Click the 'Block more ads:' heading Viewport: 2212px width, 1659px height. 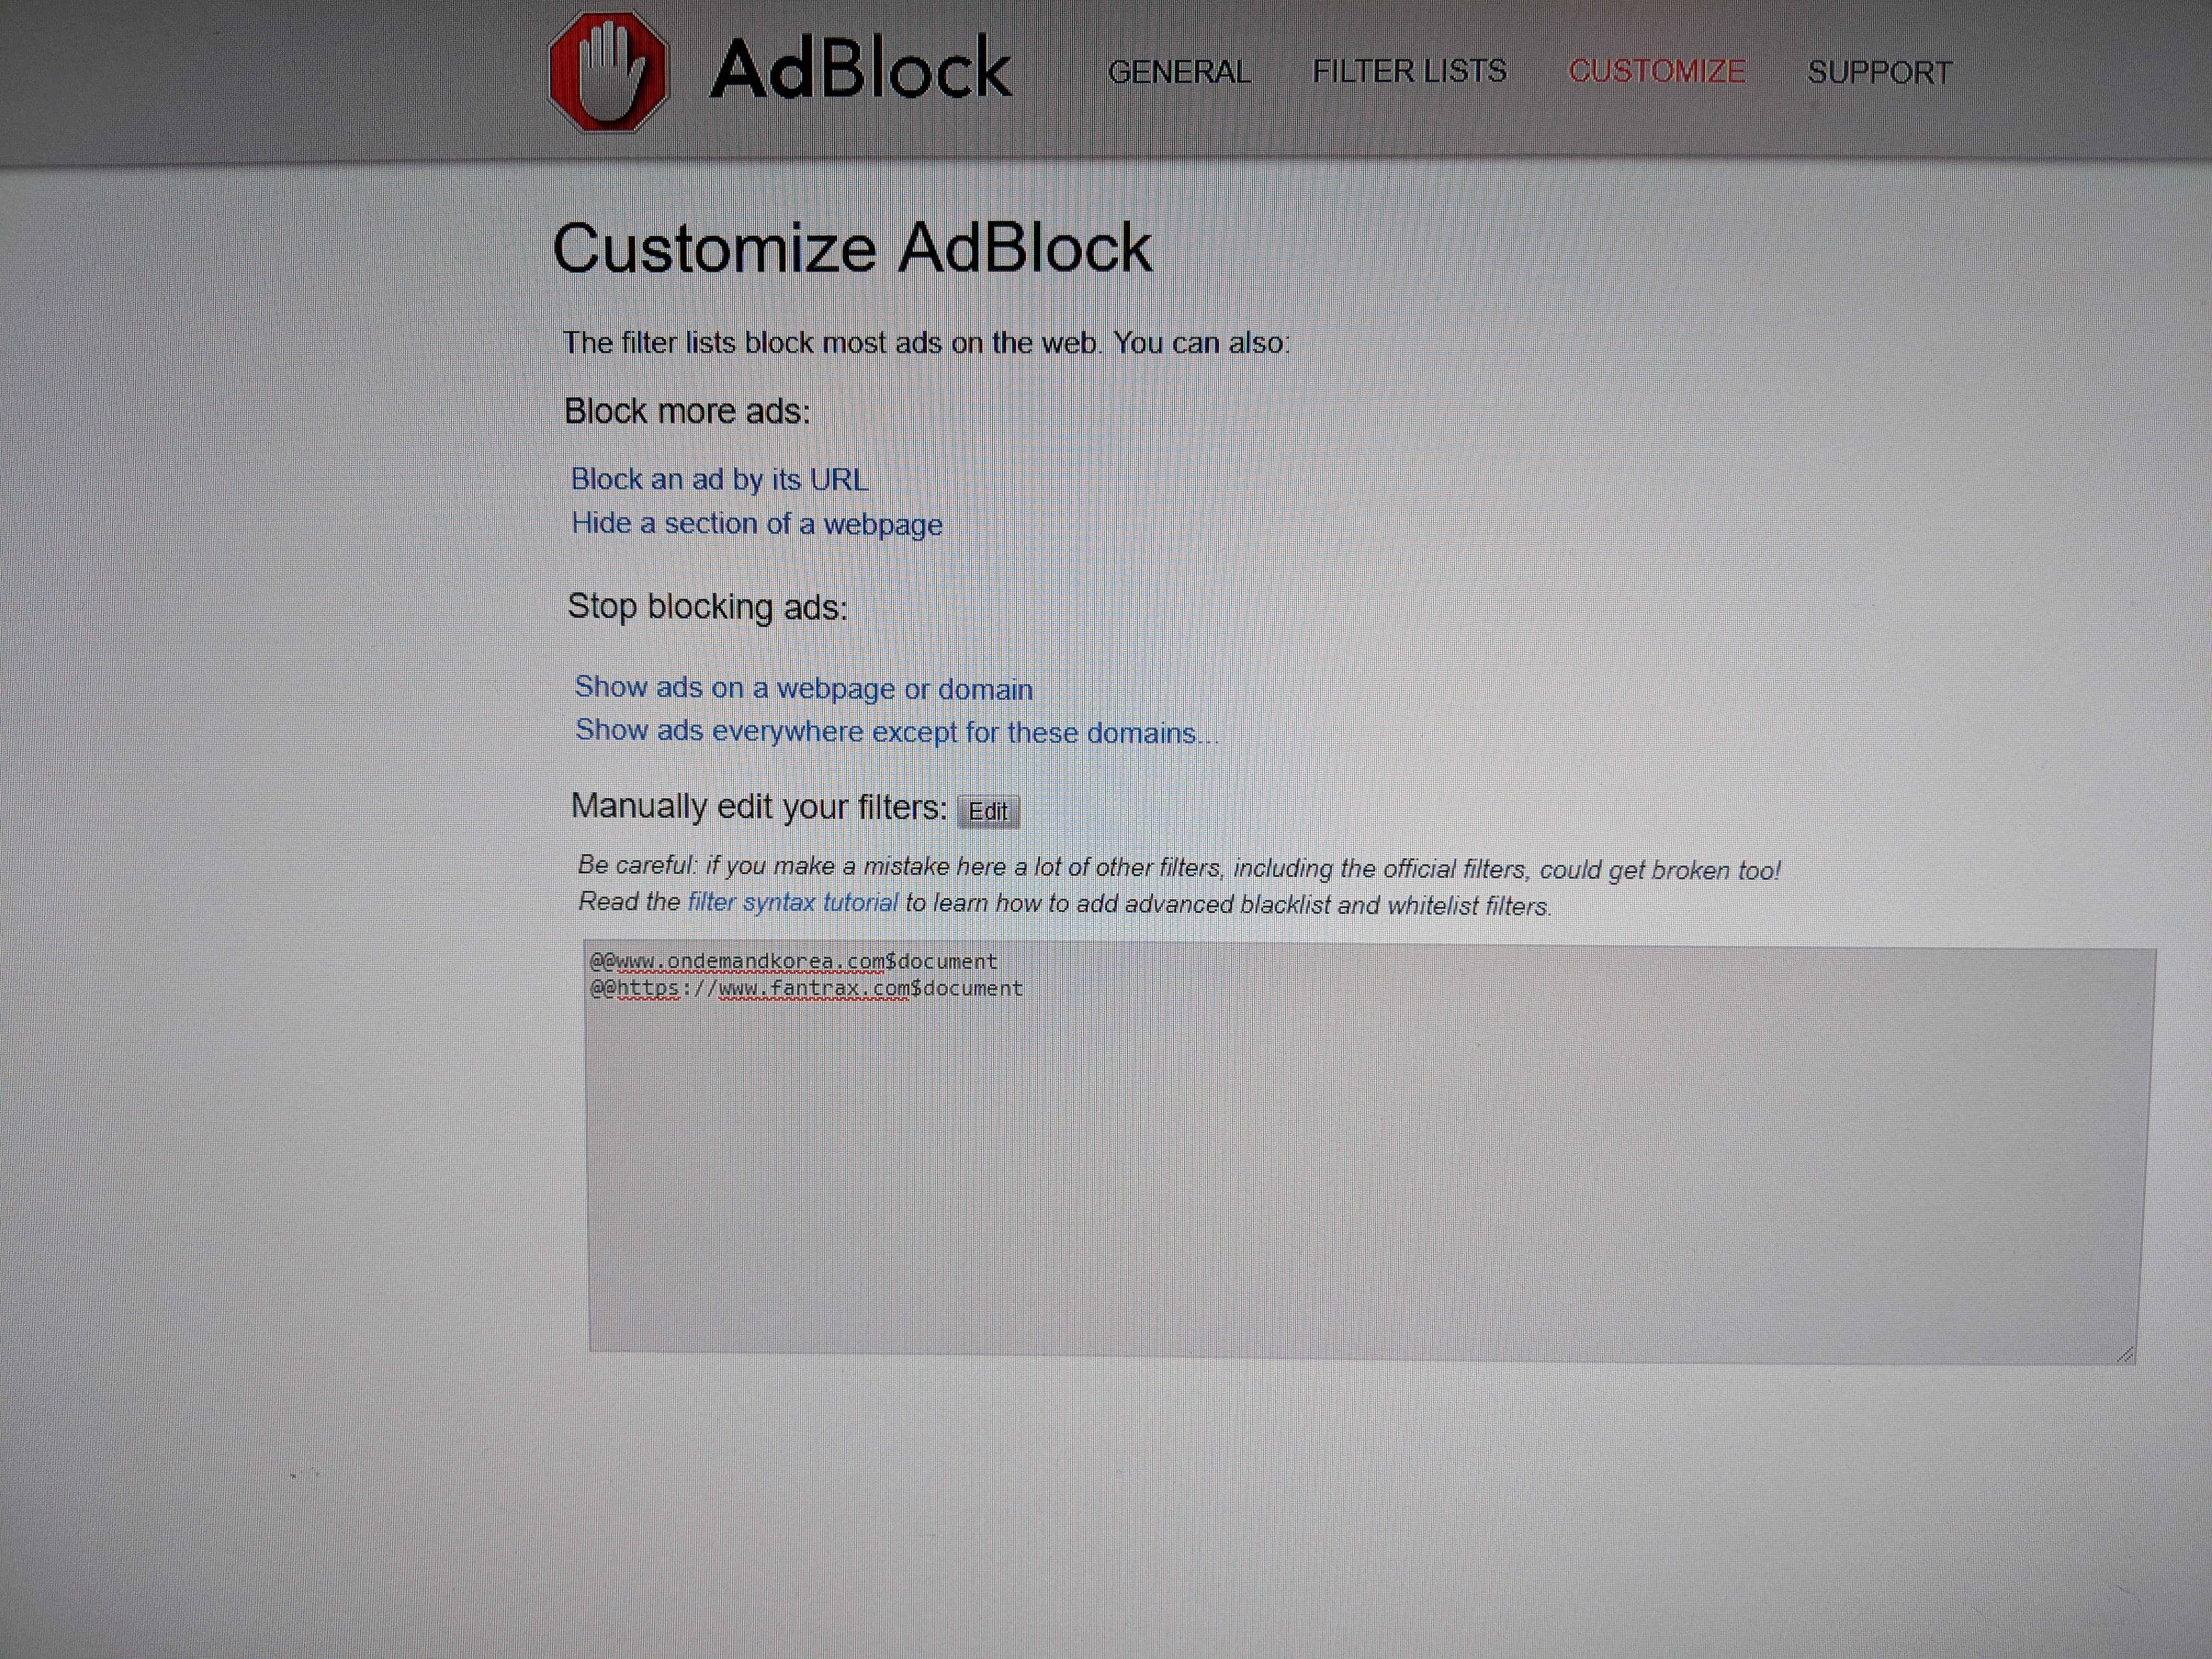(687, 411)
